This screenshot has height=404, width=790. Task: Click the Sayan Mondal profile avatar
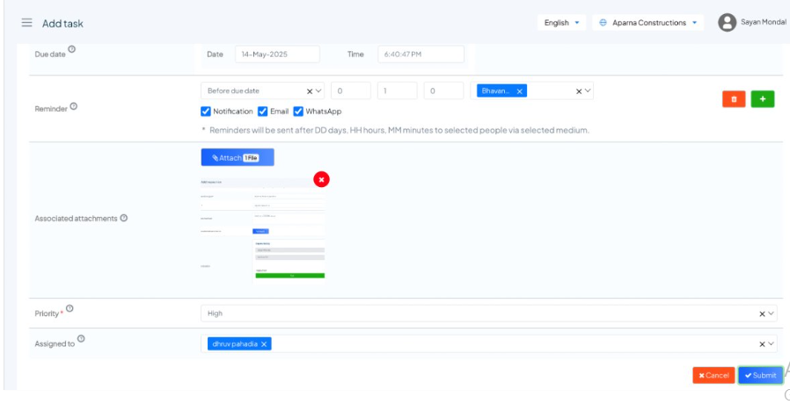727,23
